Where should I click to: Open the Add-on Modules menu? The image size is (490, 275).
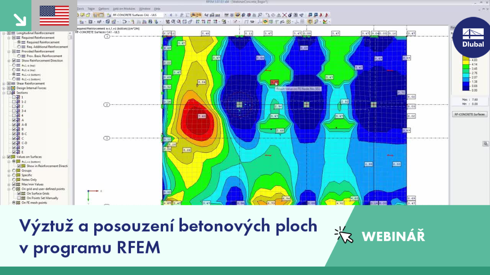[x=124, y=9]
